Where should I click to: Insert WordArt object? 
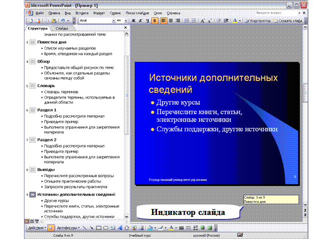120,228
